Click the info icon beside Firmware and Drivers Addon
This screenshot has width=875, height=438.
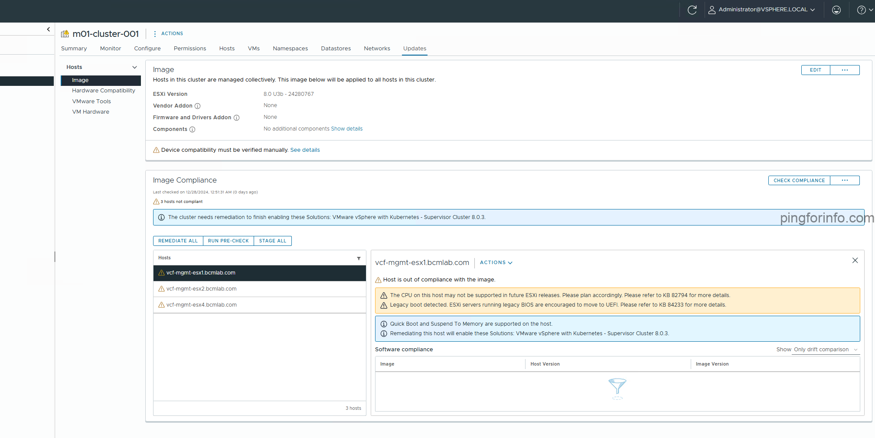coord(237,118)
